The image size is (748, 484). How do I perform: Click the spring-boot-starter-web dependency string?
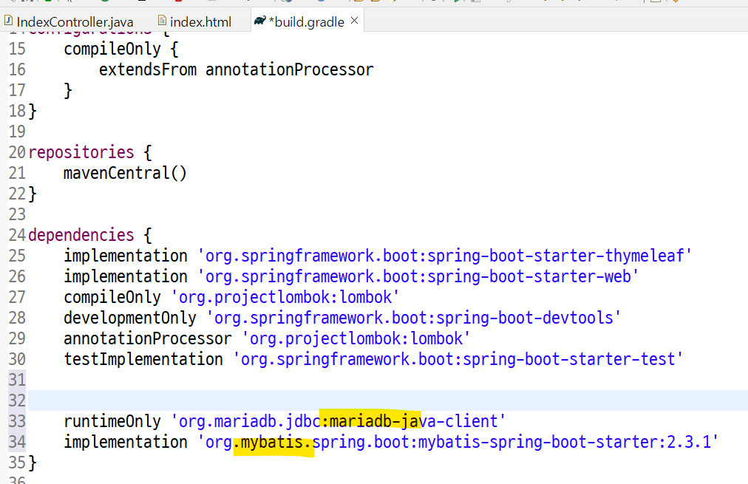(x=418, y=276)
